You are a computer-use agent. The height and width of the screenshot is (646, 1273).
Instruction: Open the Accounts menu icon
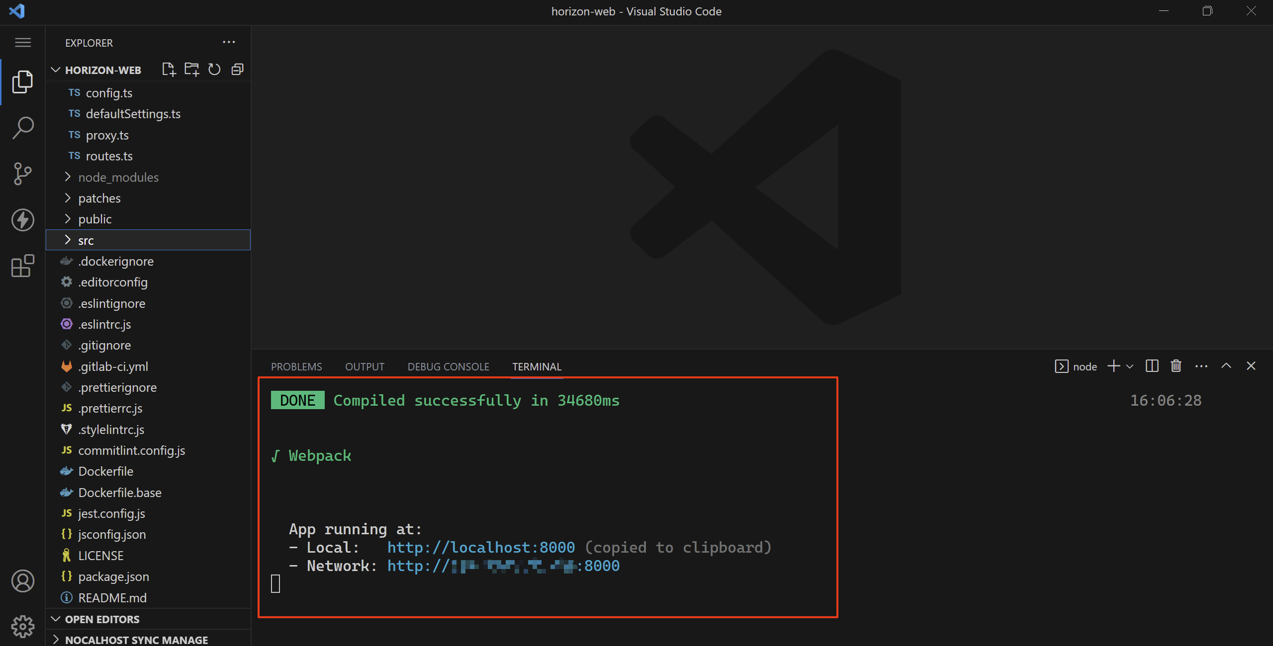22,581
